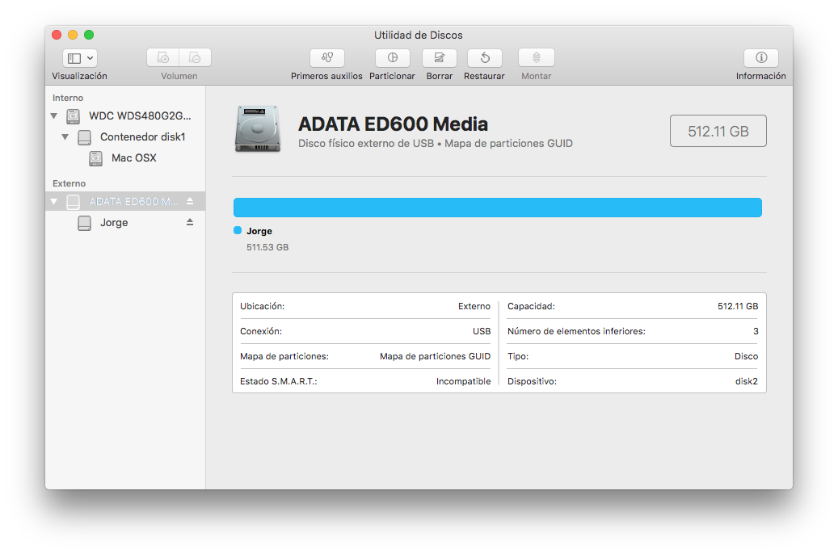Collapse Contenedor disk1 in the sidebar
The image size is (838, 554).
click(x=65, y=136)
